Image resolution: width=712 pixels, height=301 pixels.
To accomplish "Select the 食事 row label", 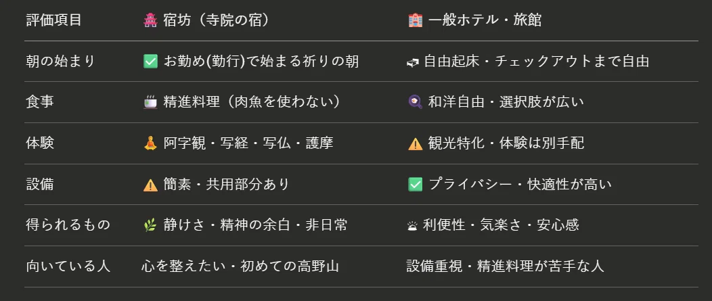I will coord(40,102).
